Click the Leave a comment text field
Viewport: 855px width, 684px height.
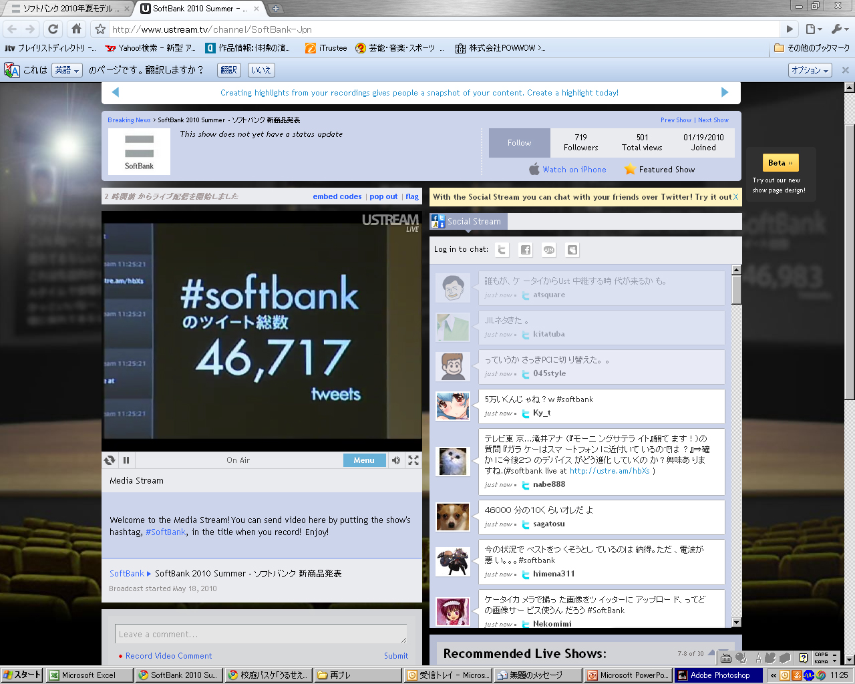coord(261,634)
